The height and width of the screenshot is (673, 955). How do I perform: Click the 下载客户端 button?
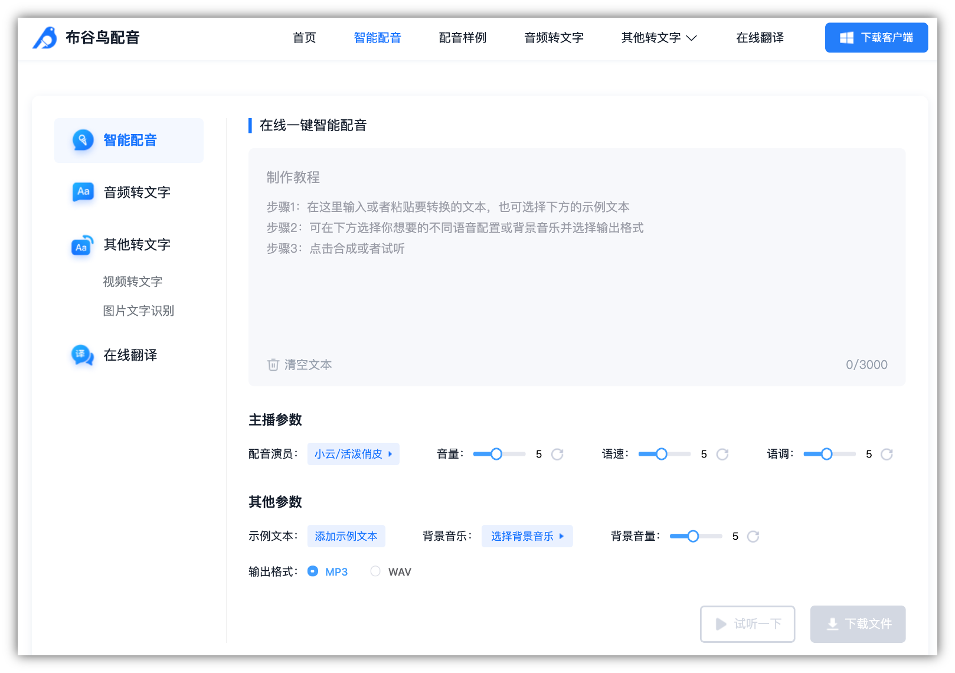(x=876, y=38)
